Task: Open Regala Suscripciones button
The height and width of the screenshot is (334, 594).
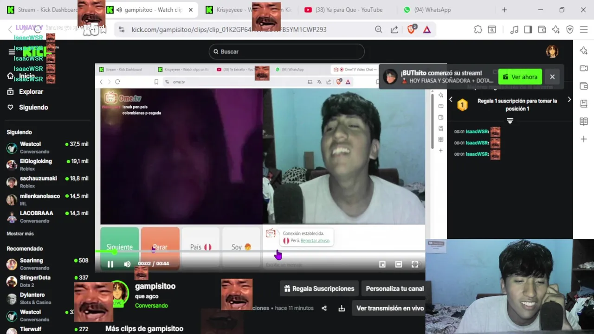Action: pos(319,289)
